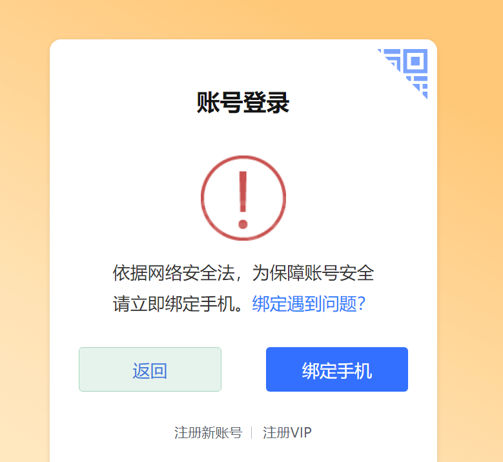503x462 pixels.
Task: Click the 返回 button
Action: [x=150, y=369]
